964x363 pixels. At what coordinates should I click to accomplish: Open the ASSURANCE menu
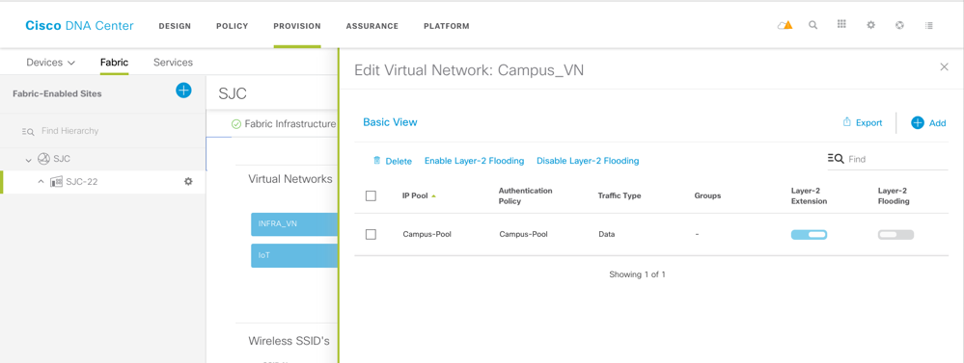click(372, 26)
